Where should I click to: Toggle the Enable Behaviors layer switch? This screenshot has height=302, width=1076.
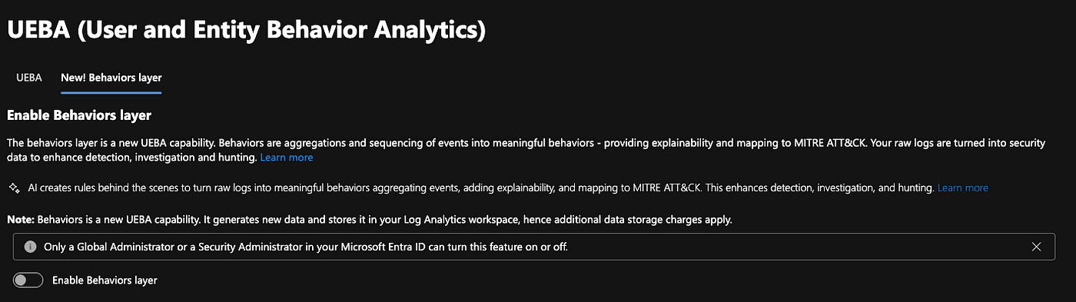point(28,280)
